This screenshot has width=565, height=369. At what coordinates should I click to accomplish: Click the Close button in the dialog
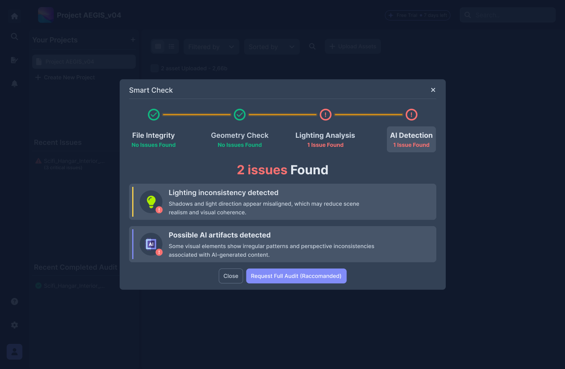click(x=231, y=276)
